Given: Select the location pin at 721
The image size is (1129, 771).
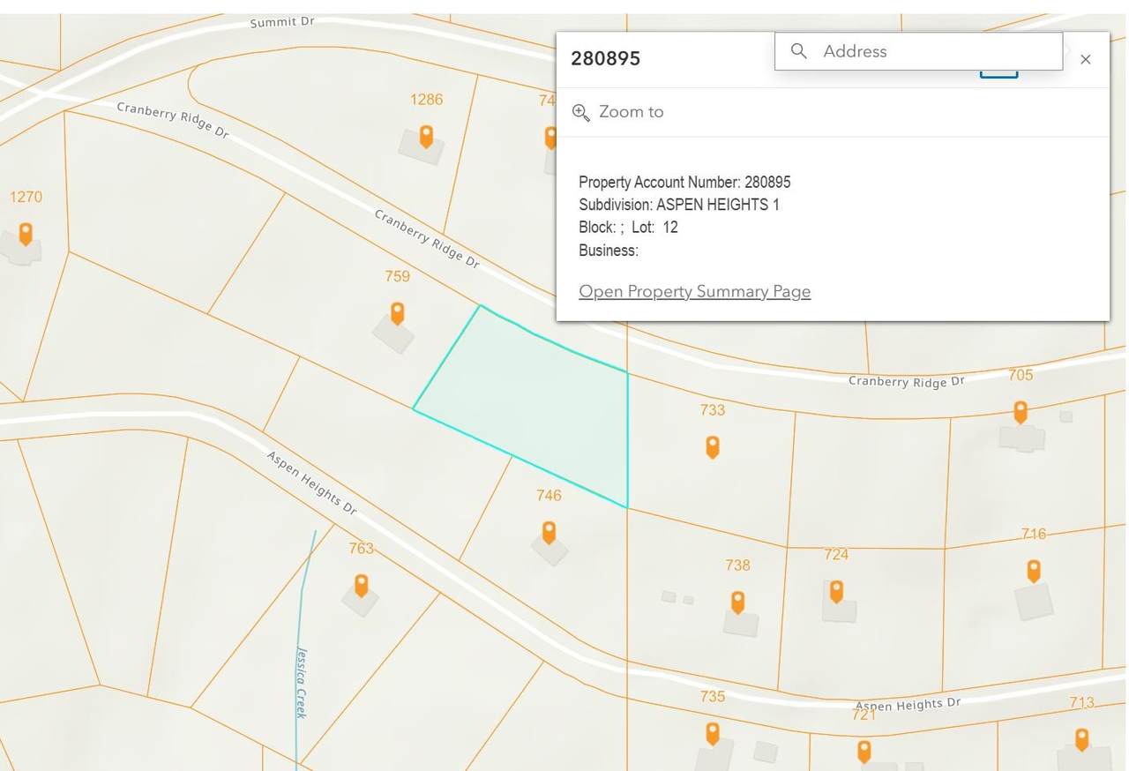Looking at the screenshot, I should click(x=864, y=751).
